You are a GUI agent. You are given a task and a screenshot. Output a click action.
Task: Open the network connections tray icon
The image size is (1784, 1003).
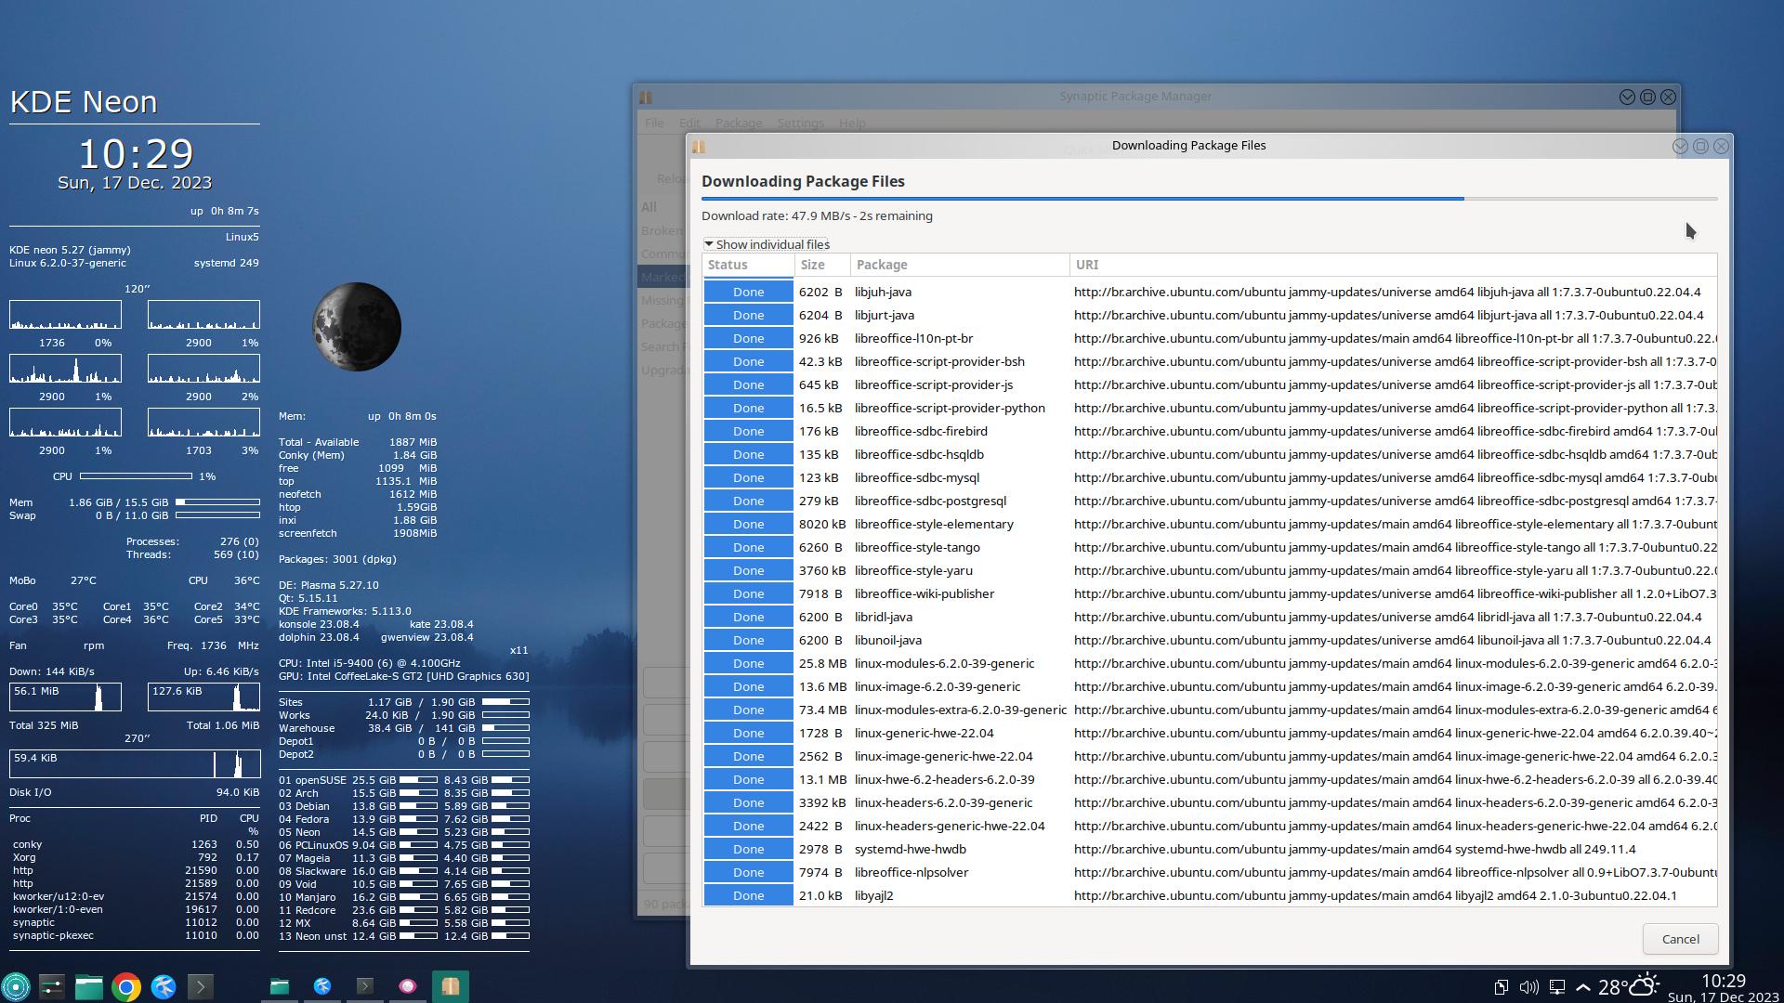[x=1556, y=987]
